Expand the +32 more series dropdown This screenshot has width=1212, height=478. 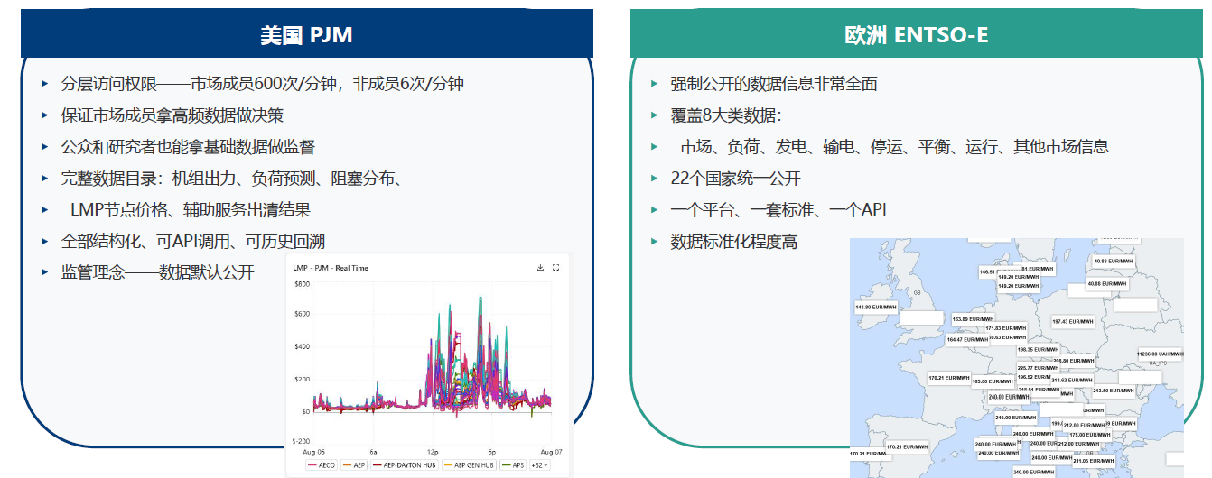pos(540,465)
